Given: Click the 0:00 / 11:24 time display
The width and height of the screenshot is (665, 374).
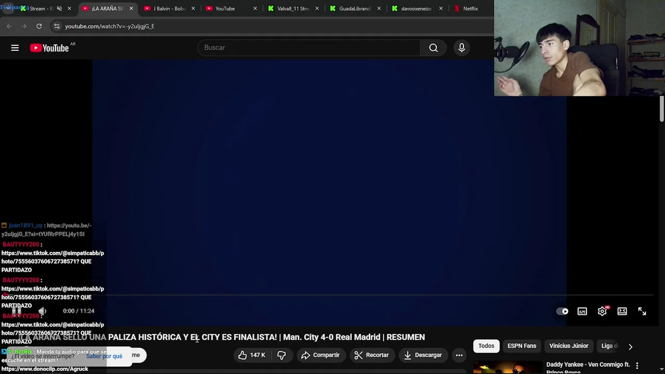Looking at the screenshot, I should click(78, 311).
